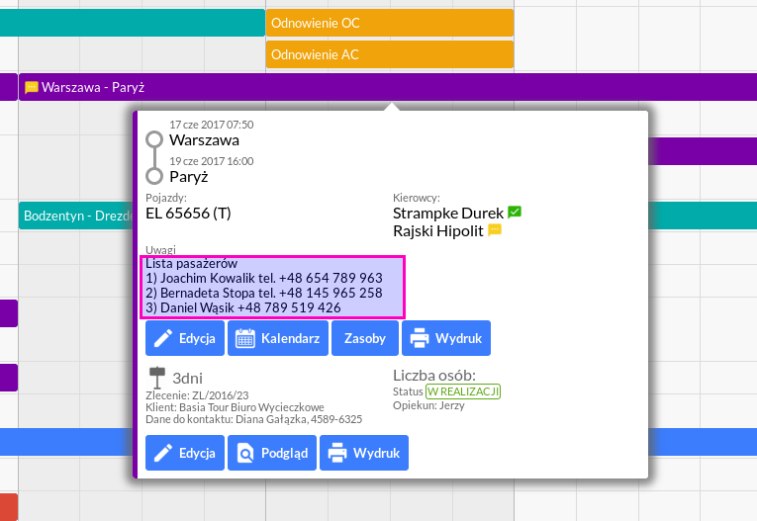Click the calendar icon on the Kalendarz button
The height and width of the screenshot is (521, 757).
244,338
